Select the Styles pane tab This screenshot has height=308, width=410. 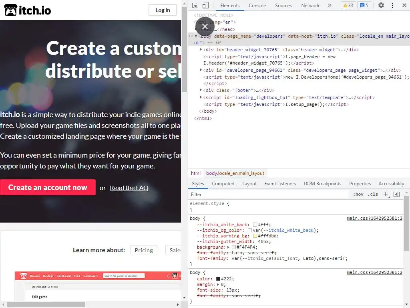[x=198, y=184]
